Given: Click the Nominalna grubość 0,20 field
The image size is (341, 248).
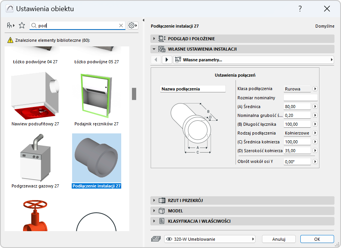Looking at the screenshot, I should (x=297, y=115).
